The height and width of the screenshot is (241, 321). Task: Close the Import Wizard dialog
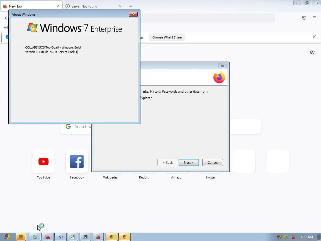pyautogui.click(x=222, y=66)
